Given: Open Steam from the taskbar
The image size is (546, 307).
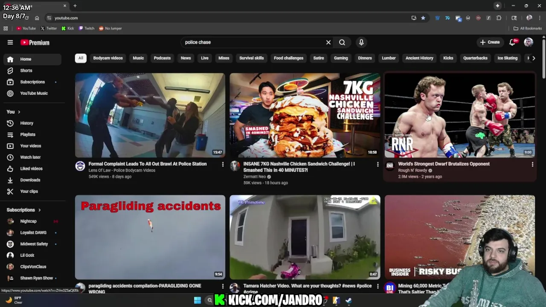Looking at the screenshot, I should coord(349,301).
